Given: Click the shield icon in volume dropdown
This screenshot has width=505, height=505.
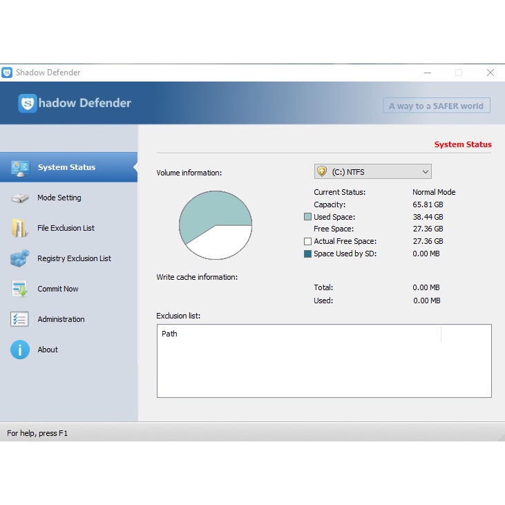Looking at the screenshot, I should point(322,171).
